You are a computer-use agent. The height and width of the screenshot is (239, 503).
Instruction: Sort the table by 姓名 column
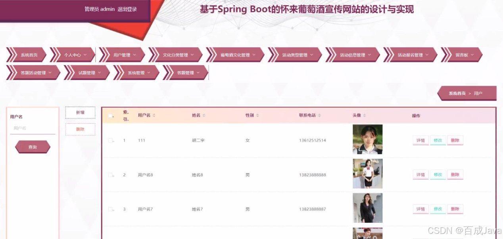click(204, 115)
